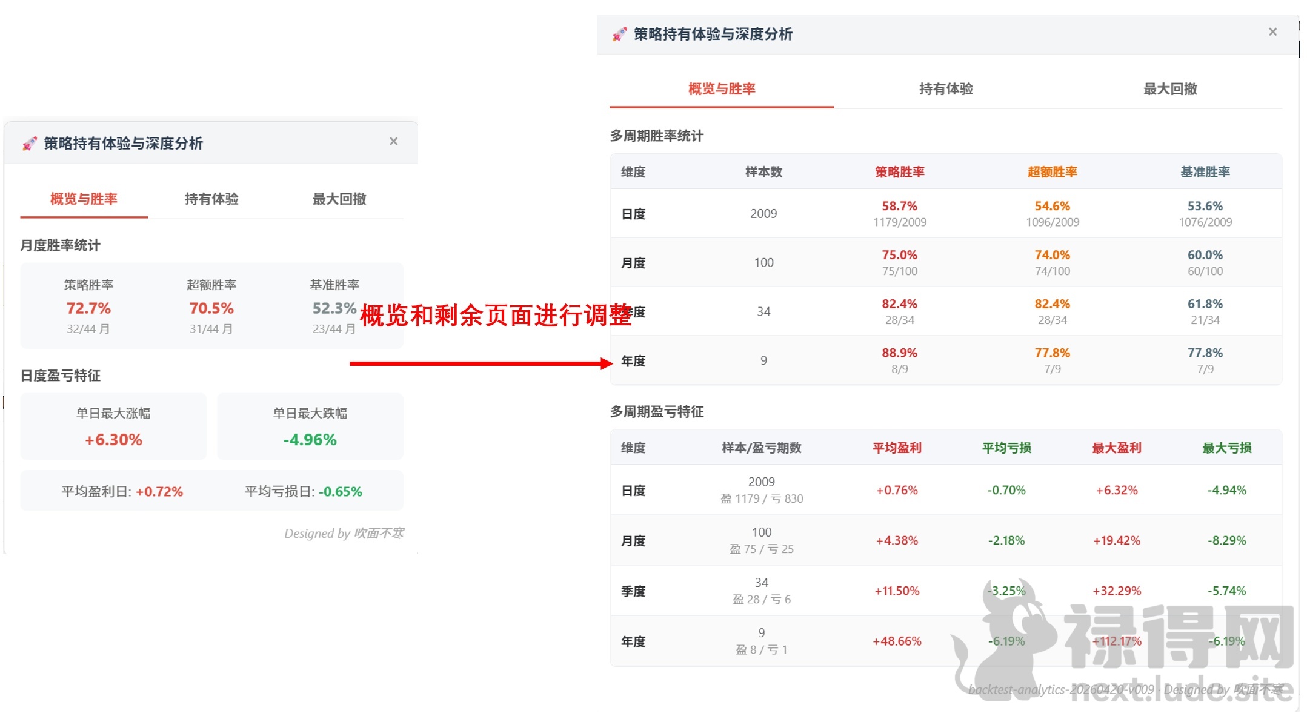Click the 最大盈利 column header

1117,448
